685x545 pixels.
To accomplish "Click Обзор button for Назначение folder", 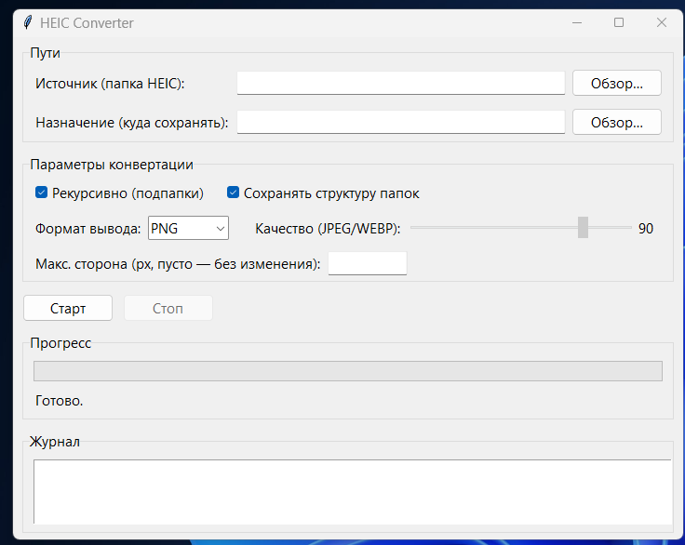I will pos(616,122).
